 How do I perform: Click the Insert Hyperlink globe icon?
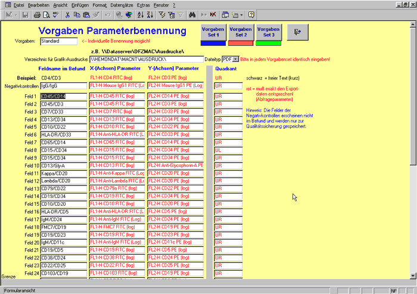(x=119, y=15)
